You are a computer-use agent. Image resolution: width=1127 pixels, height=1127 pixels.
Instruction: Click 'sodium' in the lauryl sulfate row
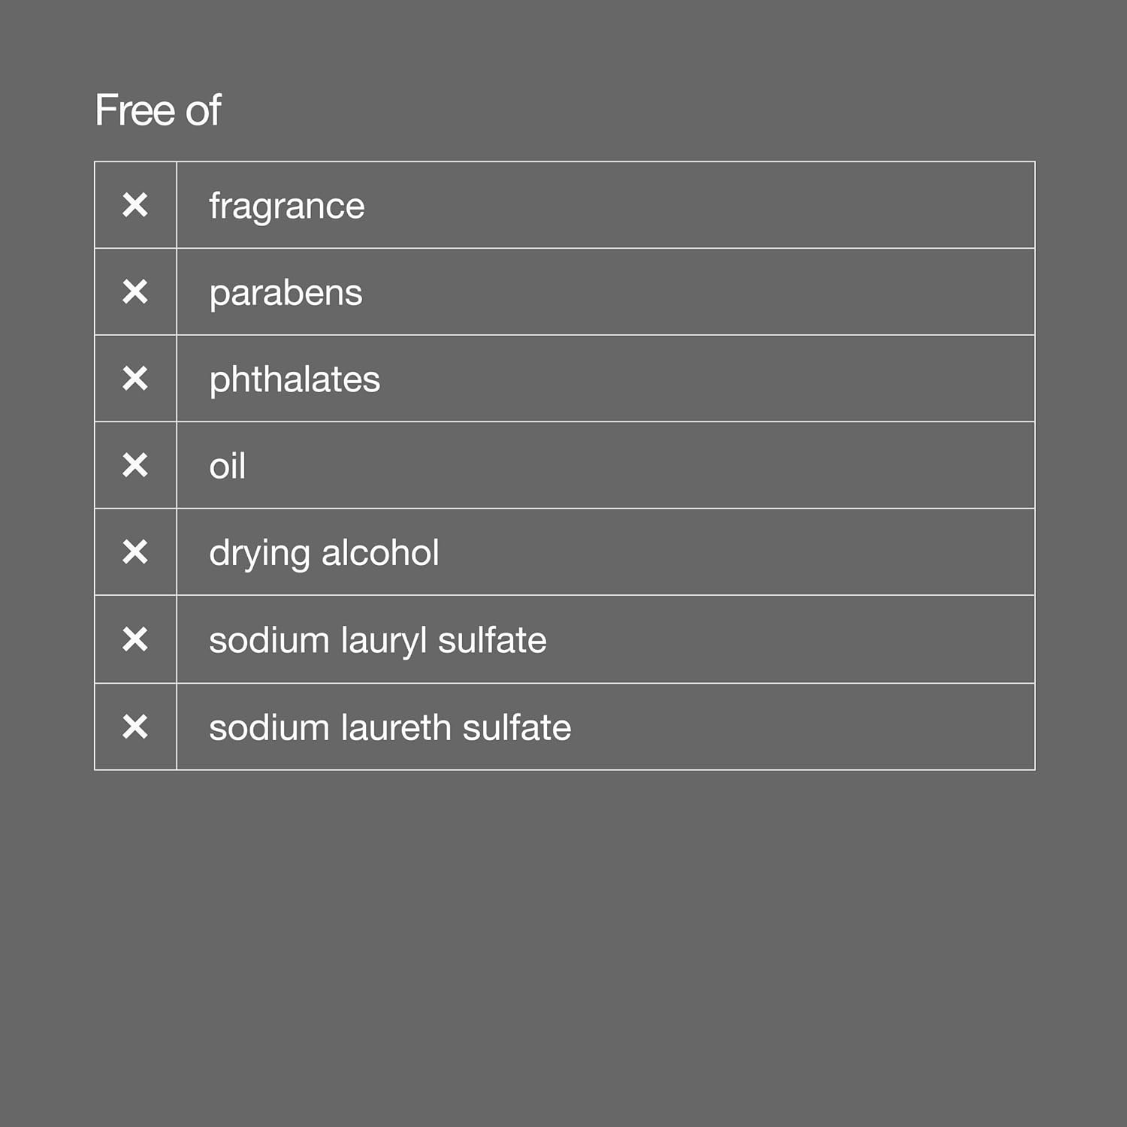269,640
